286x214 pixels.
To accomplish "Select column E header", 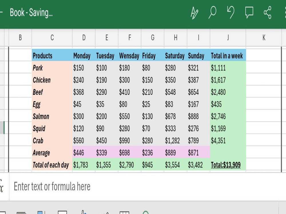I will 107,38.
